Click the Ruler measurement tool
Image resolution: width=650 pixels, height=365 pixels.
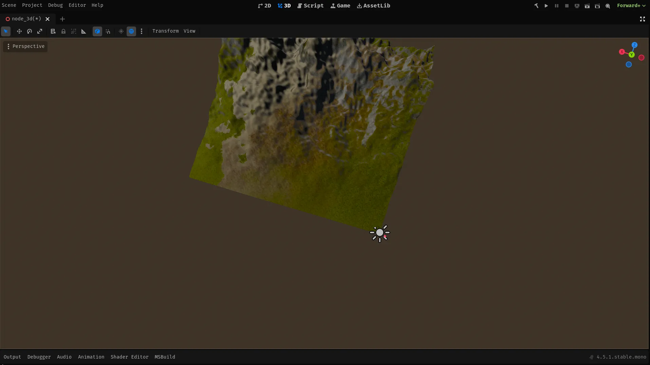pos(84,31)
